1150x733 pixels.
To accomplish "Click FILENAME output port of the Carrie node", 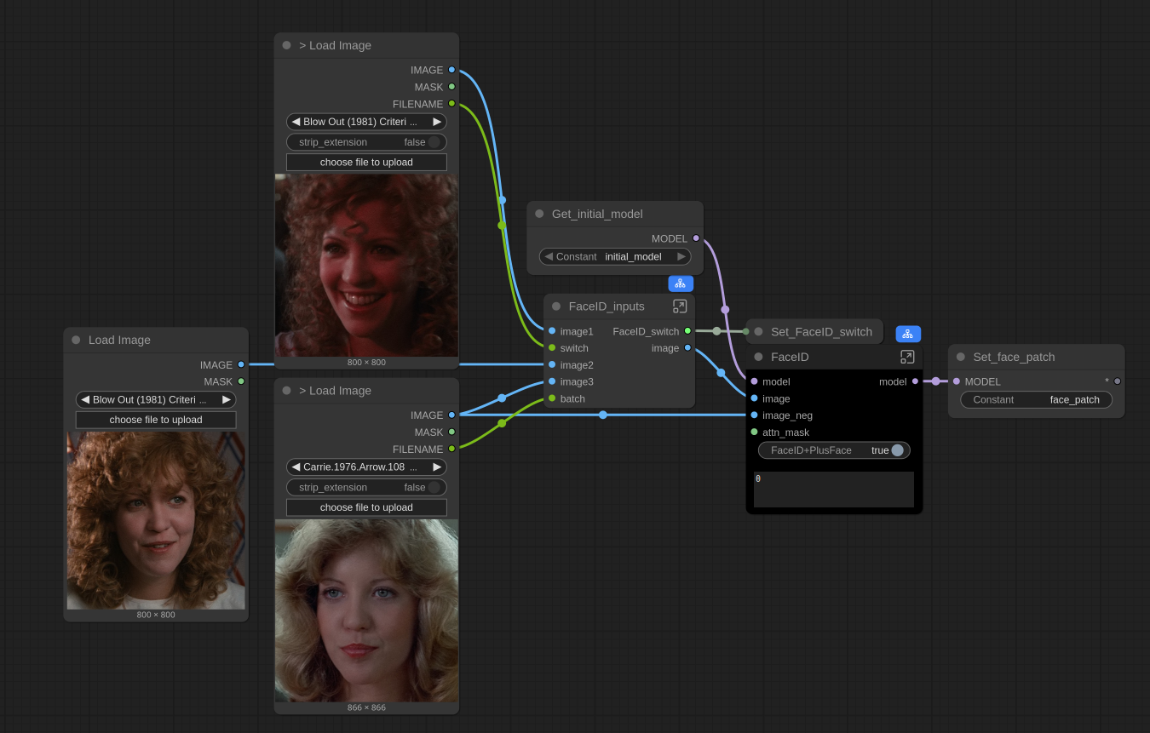I will pyautogui.click(x=451, y=449).
